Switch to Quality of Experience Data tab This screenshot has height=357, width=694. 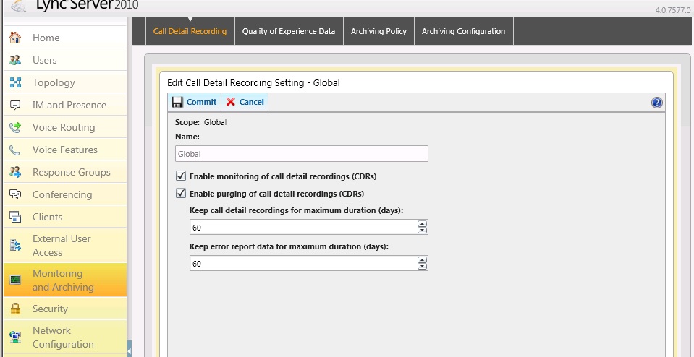(x=289, y=31)
